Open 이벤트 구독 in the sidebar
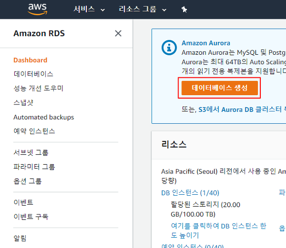286x248 pixels. (x=31, y=216)
